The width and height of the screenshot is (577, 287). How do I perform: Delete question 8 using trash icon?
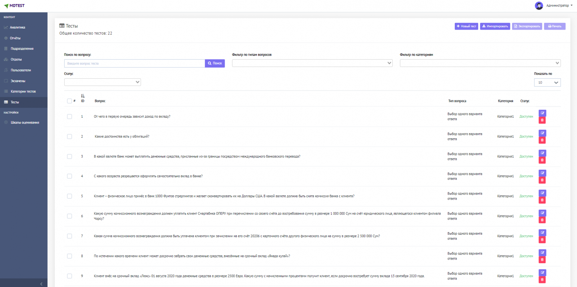pyautogui.click(x=542, y=260)
